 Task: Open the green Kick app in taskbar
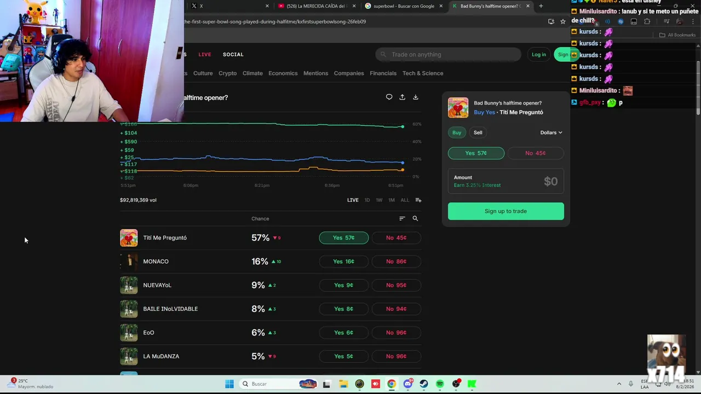click(472, 384)
